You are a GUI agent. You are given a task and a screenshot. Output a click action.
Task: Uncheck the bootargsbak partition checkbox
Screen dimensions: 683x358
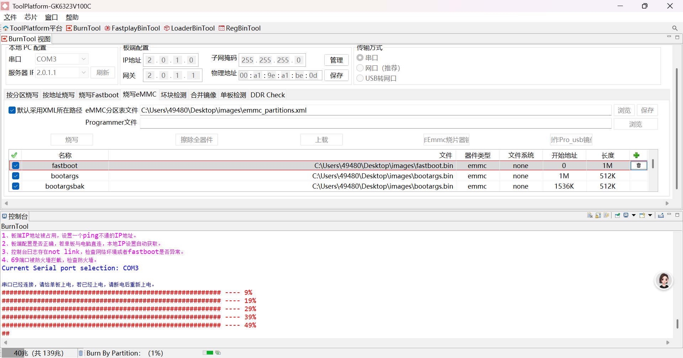coord(15,186)
